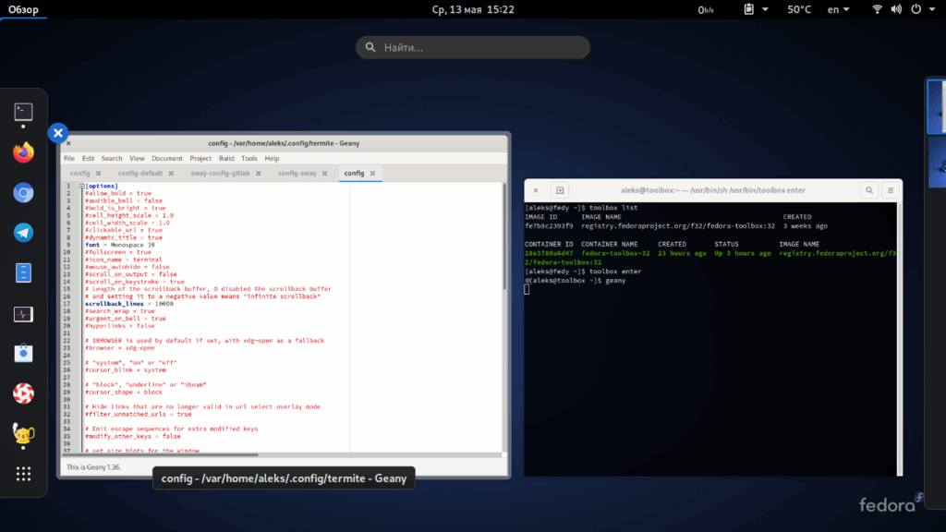The image size is (946, 532).
Task: Open the clock showing Ср, 13 мая 15:22
Action: pyautogui.click(x=473, y=9)
